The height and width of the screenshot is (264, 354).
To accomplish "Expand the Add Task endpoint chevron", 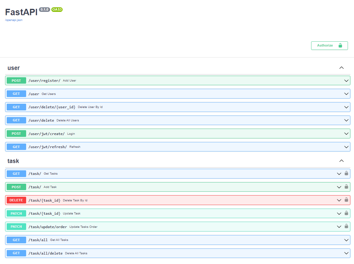I will [x=339, y=187].
